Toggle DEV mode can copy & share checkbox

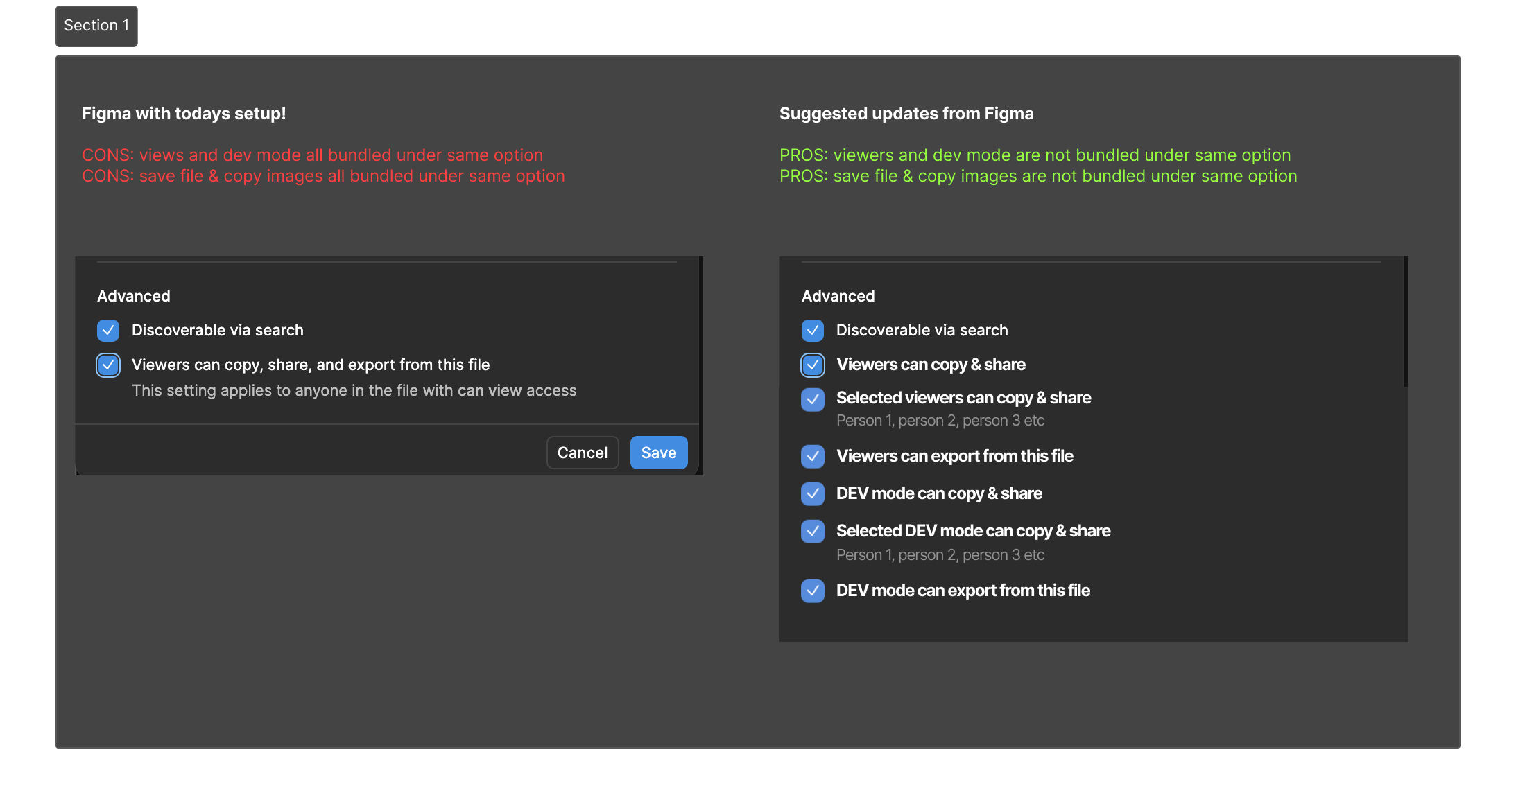tap(813, 493)
